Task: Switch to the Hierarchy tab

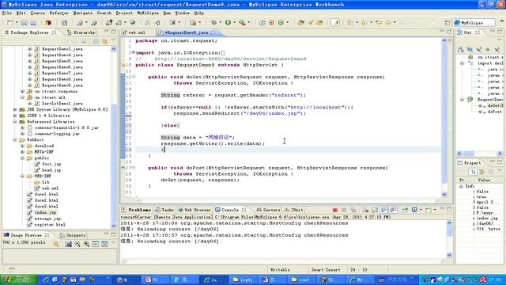Action: pos(81,32)
